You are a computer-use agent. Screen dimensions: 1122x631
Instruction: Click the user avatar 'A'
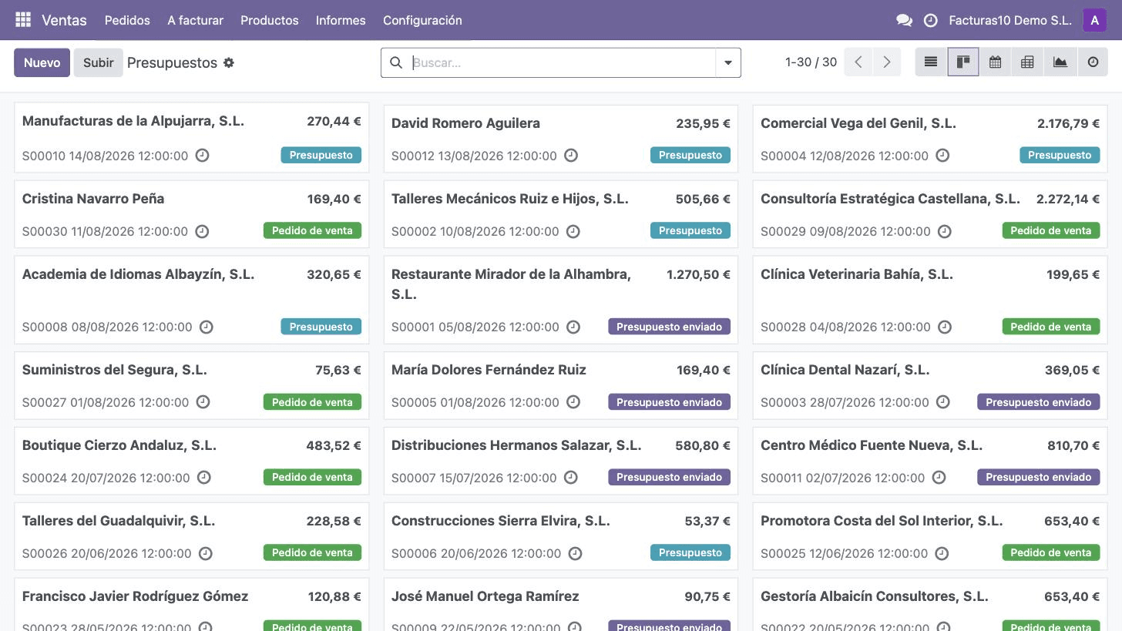(1094, 20)
